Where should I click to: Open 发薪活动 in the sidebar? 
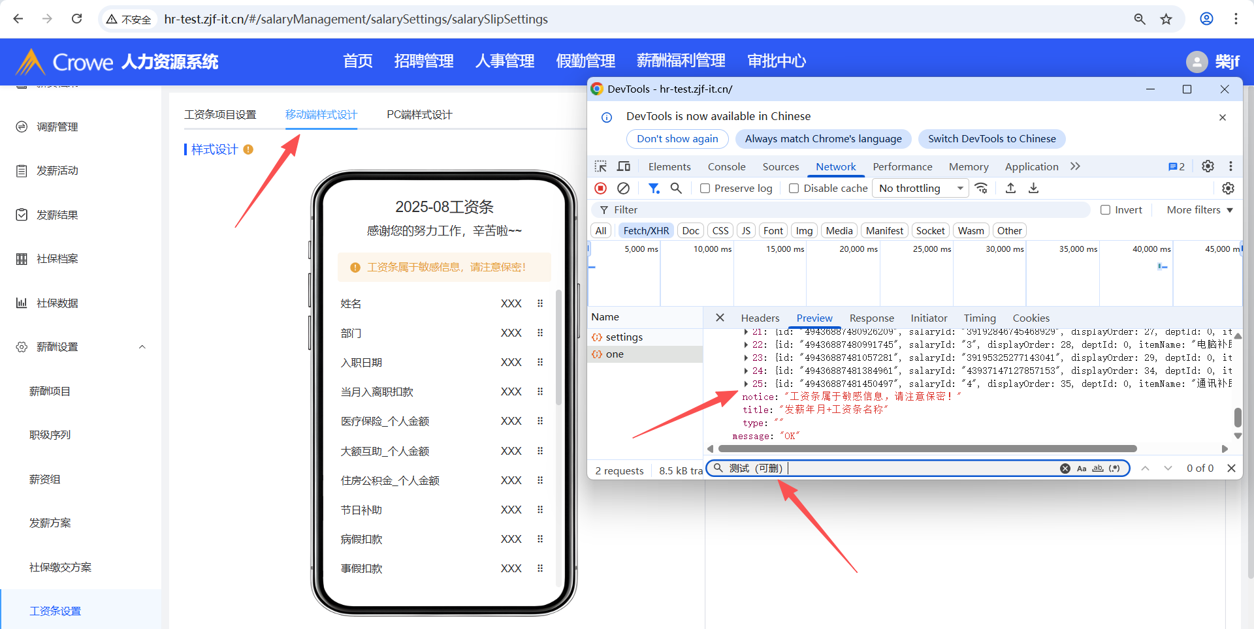point(57,171)
